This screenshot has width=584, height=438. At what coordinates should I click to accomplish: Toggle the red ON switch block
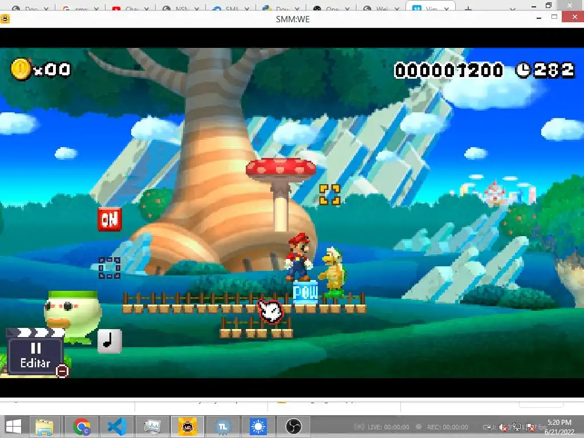(x=110, y=220)
